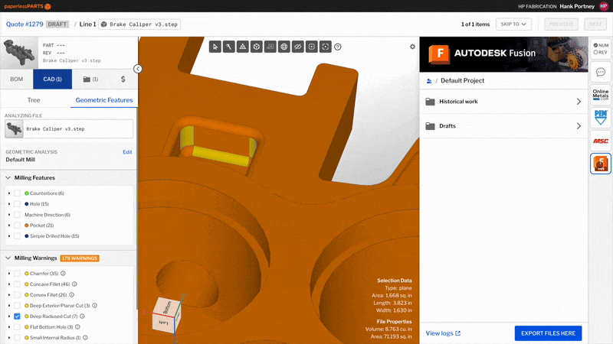Viewport: 613px width, 344px height.
Task: Click Edit for Geometric Analysis
Action: coord(127,152)
